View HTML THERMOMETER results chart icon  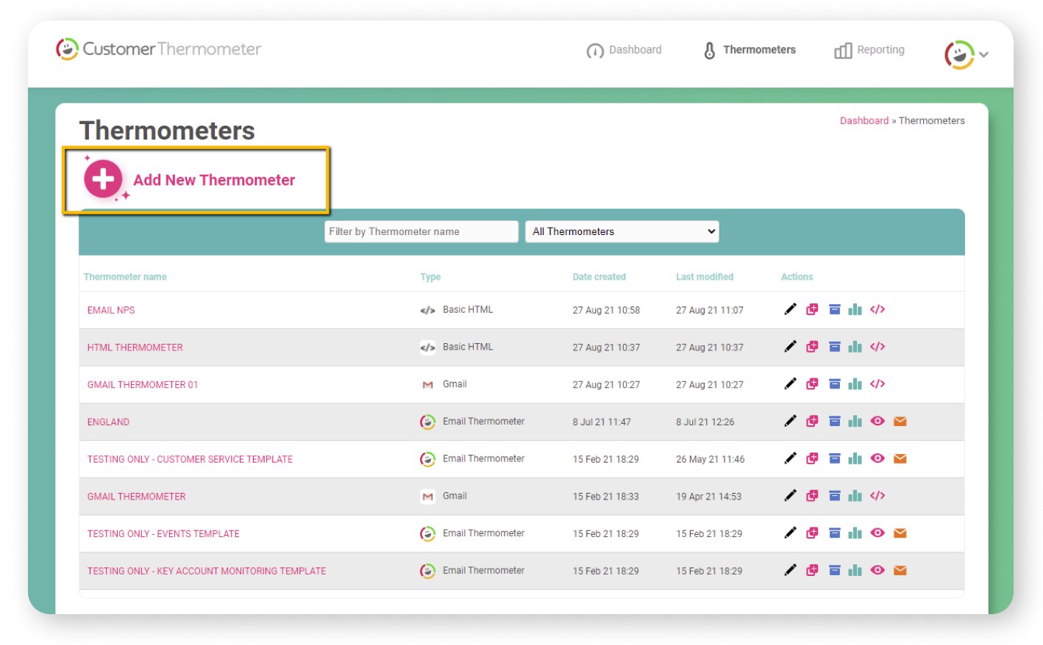pos(855,347)
